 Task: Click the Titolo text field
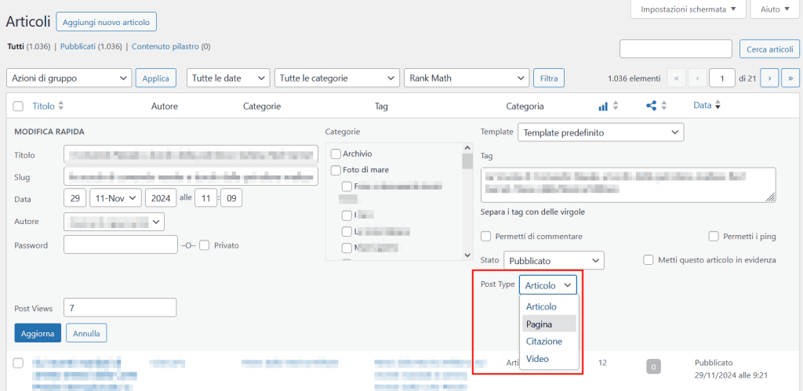(191, 154)
